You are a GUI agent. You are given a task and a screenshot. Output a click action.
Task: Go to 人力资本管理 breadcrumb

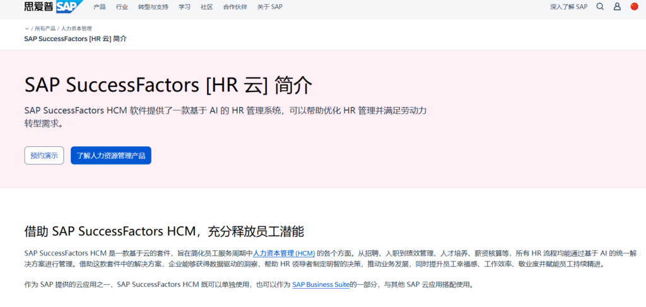coord(76,29)
